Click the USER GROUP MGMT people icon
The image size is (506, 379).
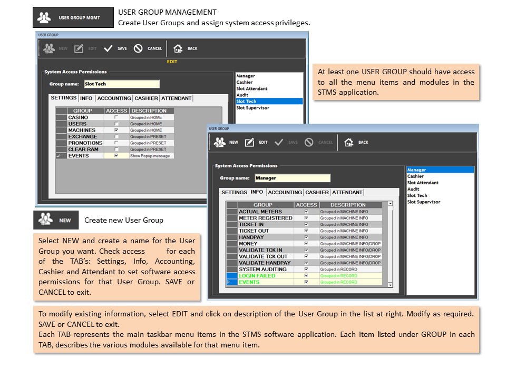coord(44,17)
